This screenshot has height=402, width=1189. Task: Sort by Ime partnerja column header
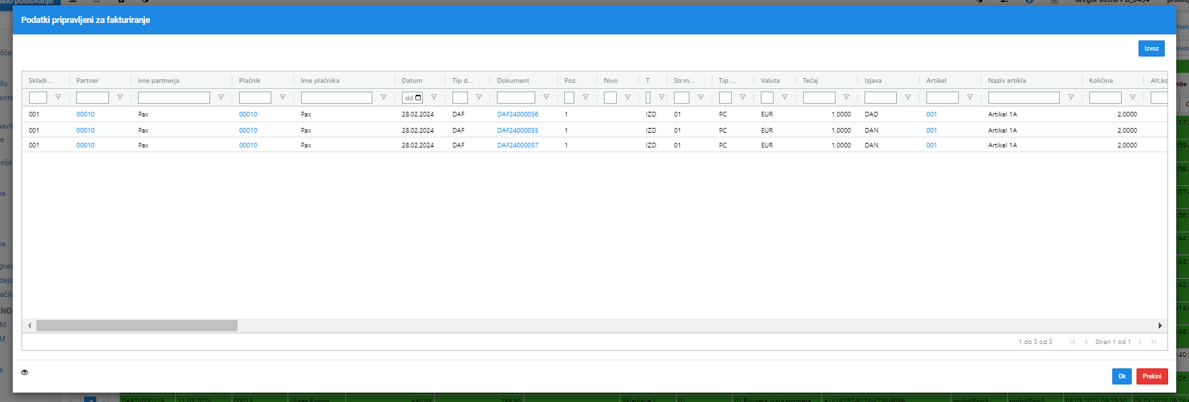coord(159,81)
